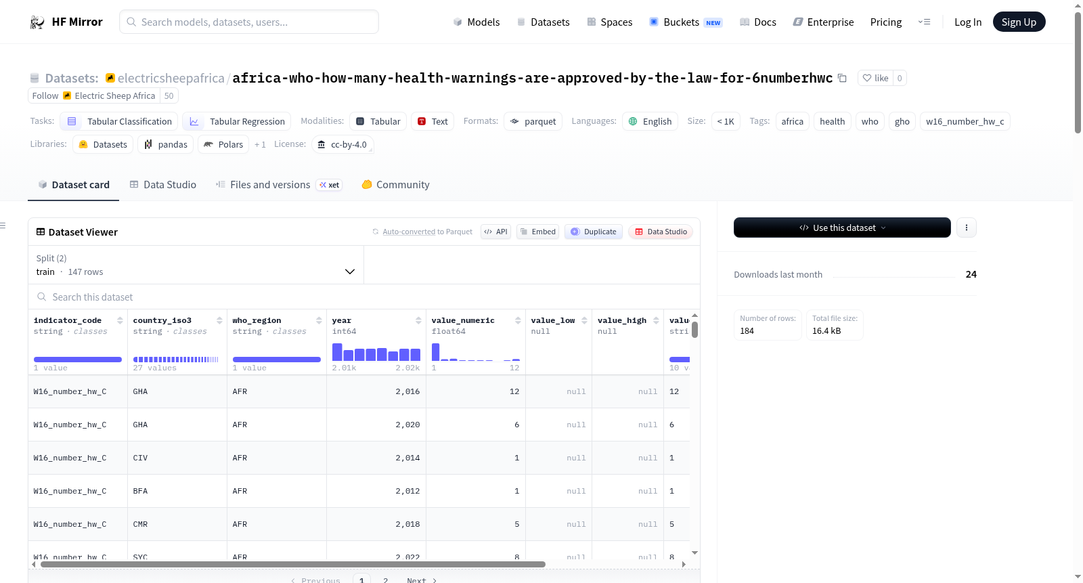Sort by the value_low column sort icon
This screenshot has height=583, width=1083.
point(584,320)
